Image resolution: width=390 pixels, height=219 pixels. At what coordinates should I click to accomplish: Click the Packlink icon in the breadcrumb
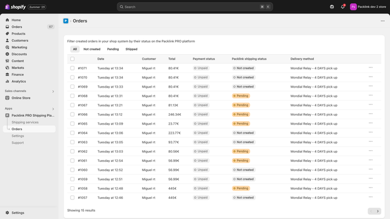66,21
